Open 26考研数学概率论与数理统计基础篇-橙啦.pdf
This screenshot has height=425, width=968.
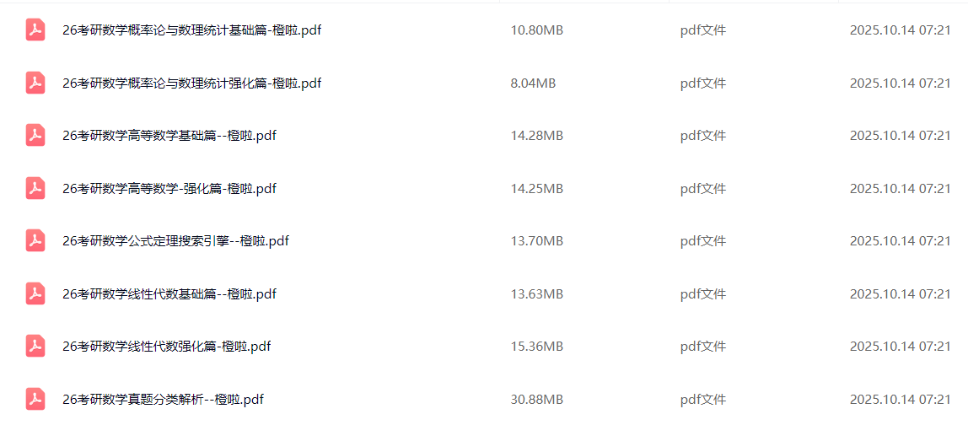pyautogui.click(x=191, y=30)
